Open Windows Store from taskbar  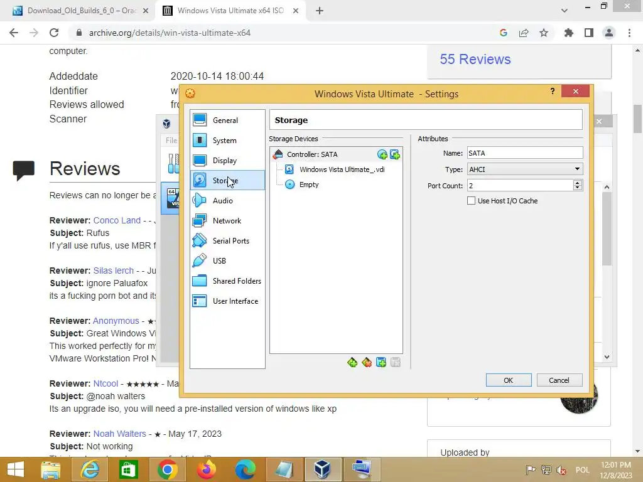tap(128, 469)
